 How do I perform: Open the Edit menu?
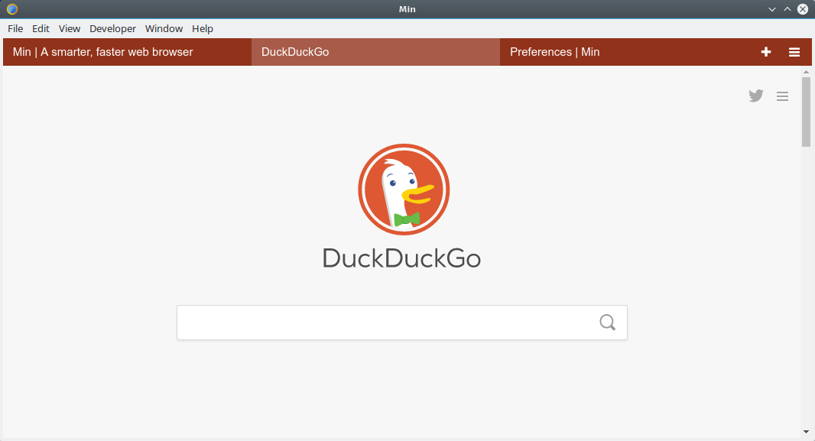click(41, 28)
